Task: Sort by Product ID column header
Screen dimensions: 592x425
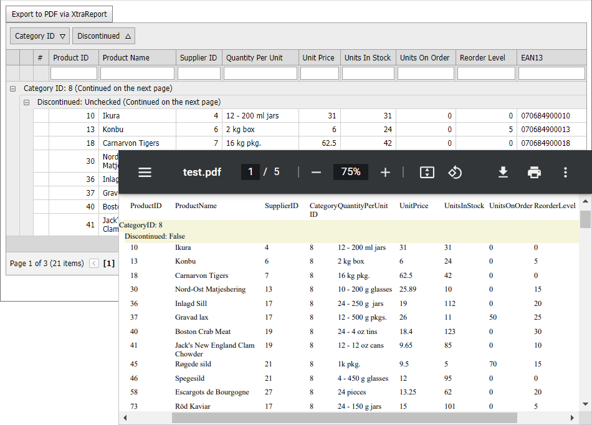Action: point(74,58)
